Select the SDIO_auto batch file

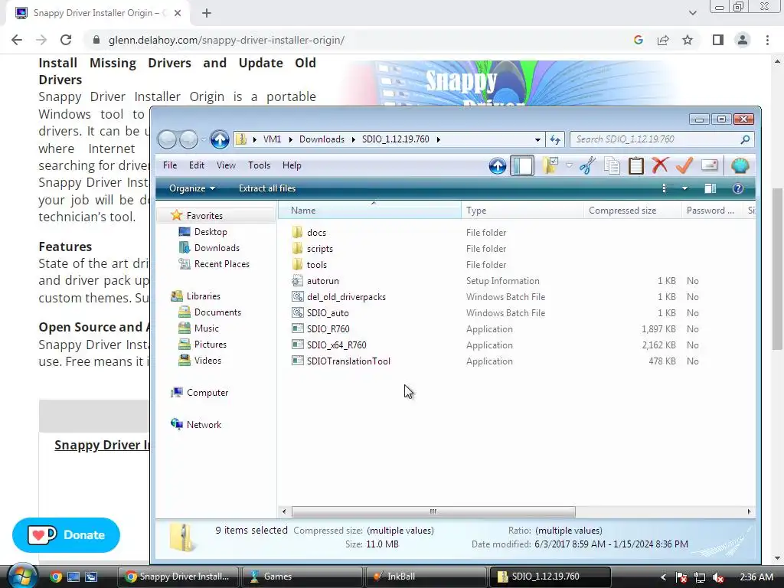point(328,312)
